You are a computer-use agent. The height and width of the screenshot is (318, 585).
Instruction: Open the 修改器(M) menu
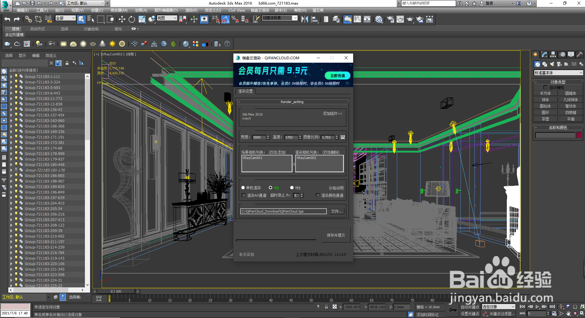tap(119, 10)
